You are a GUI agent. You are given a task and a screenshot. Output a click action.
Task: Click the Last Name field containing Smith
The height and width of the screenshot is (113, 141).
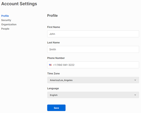click(x=93, y=49)
